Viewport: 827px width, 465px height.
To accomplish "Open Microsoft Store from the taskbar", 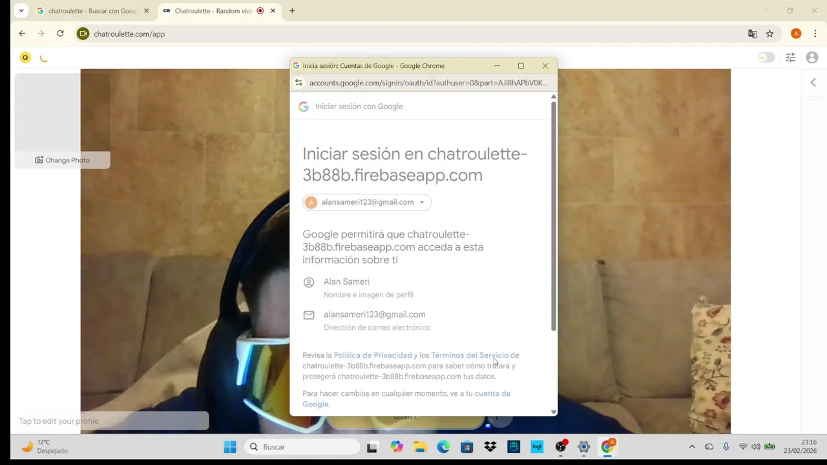I will [x=466, y=447].
